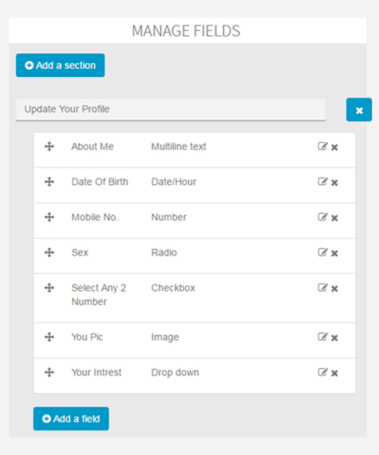Edit the Date Of Birth field
The height and width of the screenshot is (455, 379).
(x=322, y=181)
